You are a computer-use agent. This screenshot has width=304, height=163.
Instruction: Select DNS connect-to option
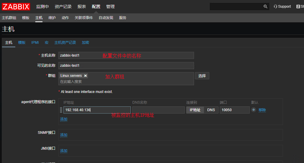tap(211, 110)
